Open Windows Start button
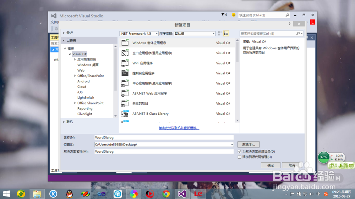The image size is (355, 199). pos(6,194)
